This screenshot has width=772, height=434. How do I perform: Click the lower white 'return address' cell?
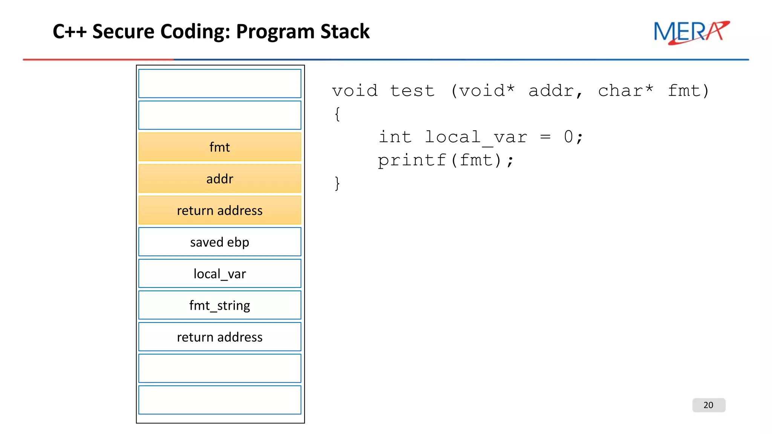[x=220, y=337]
